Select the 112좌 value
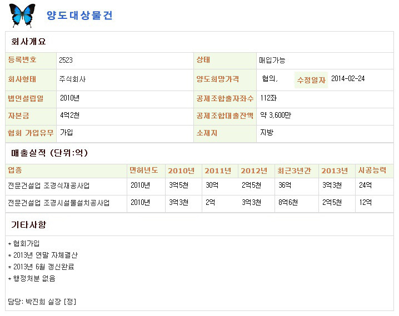This screenshot has width=399, height=316. 268,98
